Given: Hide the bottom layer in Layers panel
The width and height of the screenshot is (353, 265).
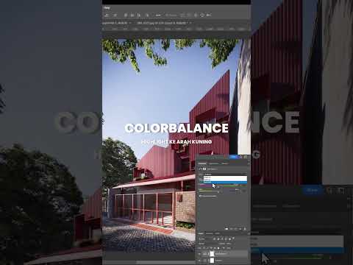Looking at the screenshot, I should tap(199, 261).
